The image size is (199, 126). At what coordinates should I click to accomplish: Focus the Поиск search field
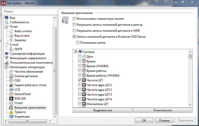coord(30,11)
